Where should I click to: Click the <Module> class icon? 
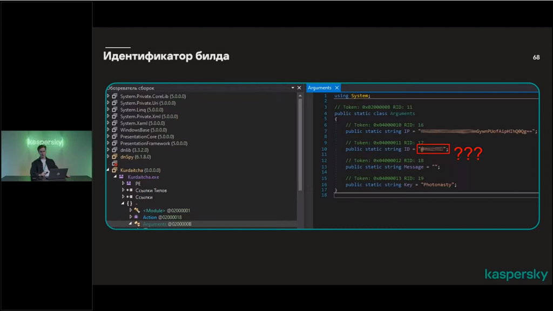137,210
